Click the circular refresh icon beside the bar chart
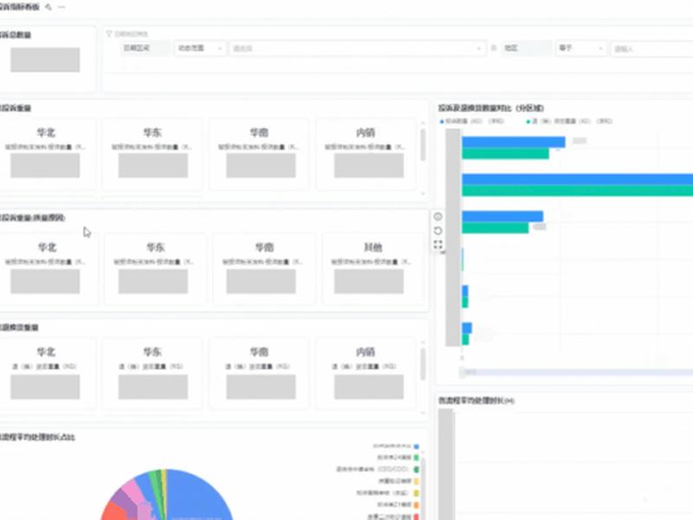 pyautogui.click(x=438, y=231)
